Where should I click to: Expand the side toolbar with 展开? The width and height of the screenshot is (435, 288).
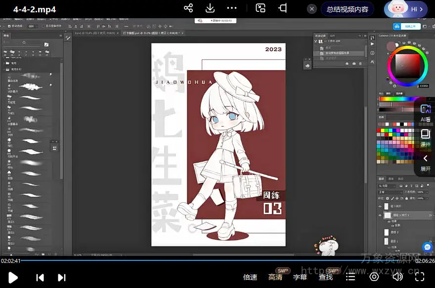click(x=425, y=163)
